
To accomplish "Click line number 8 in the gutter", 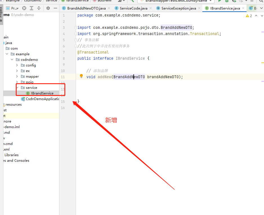I will click(64, 58).
